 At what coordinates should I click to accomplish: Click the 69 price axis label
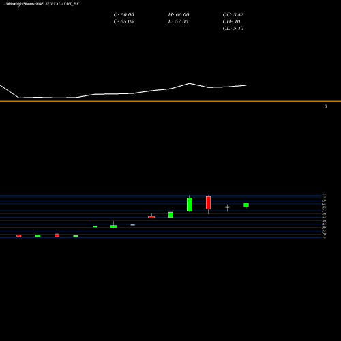click(325, 201)
